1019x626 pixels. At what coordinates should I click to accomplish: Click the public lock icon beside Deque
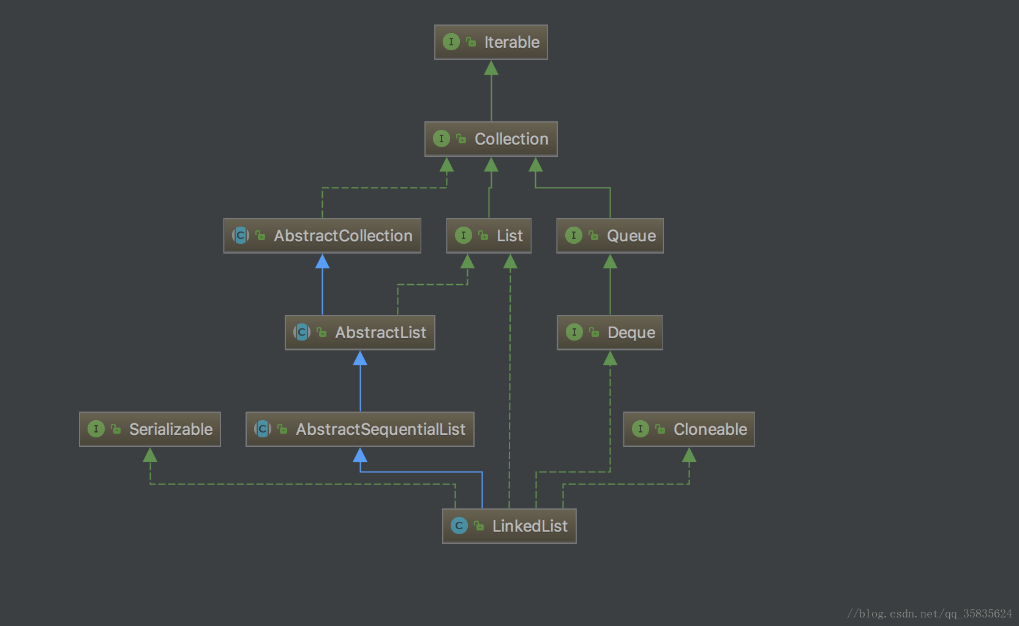(x=594, y=332)
